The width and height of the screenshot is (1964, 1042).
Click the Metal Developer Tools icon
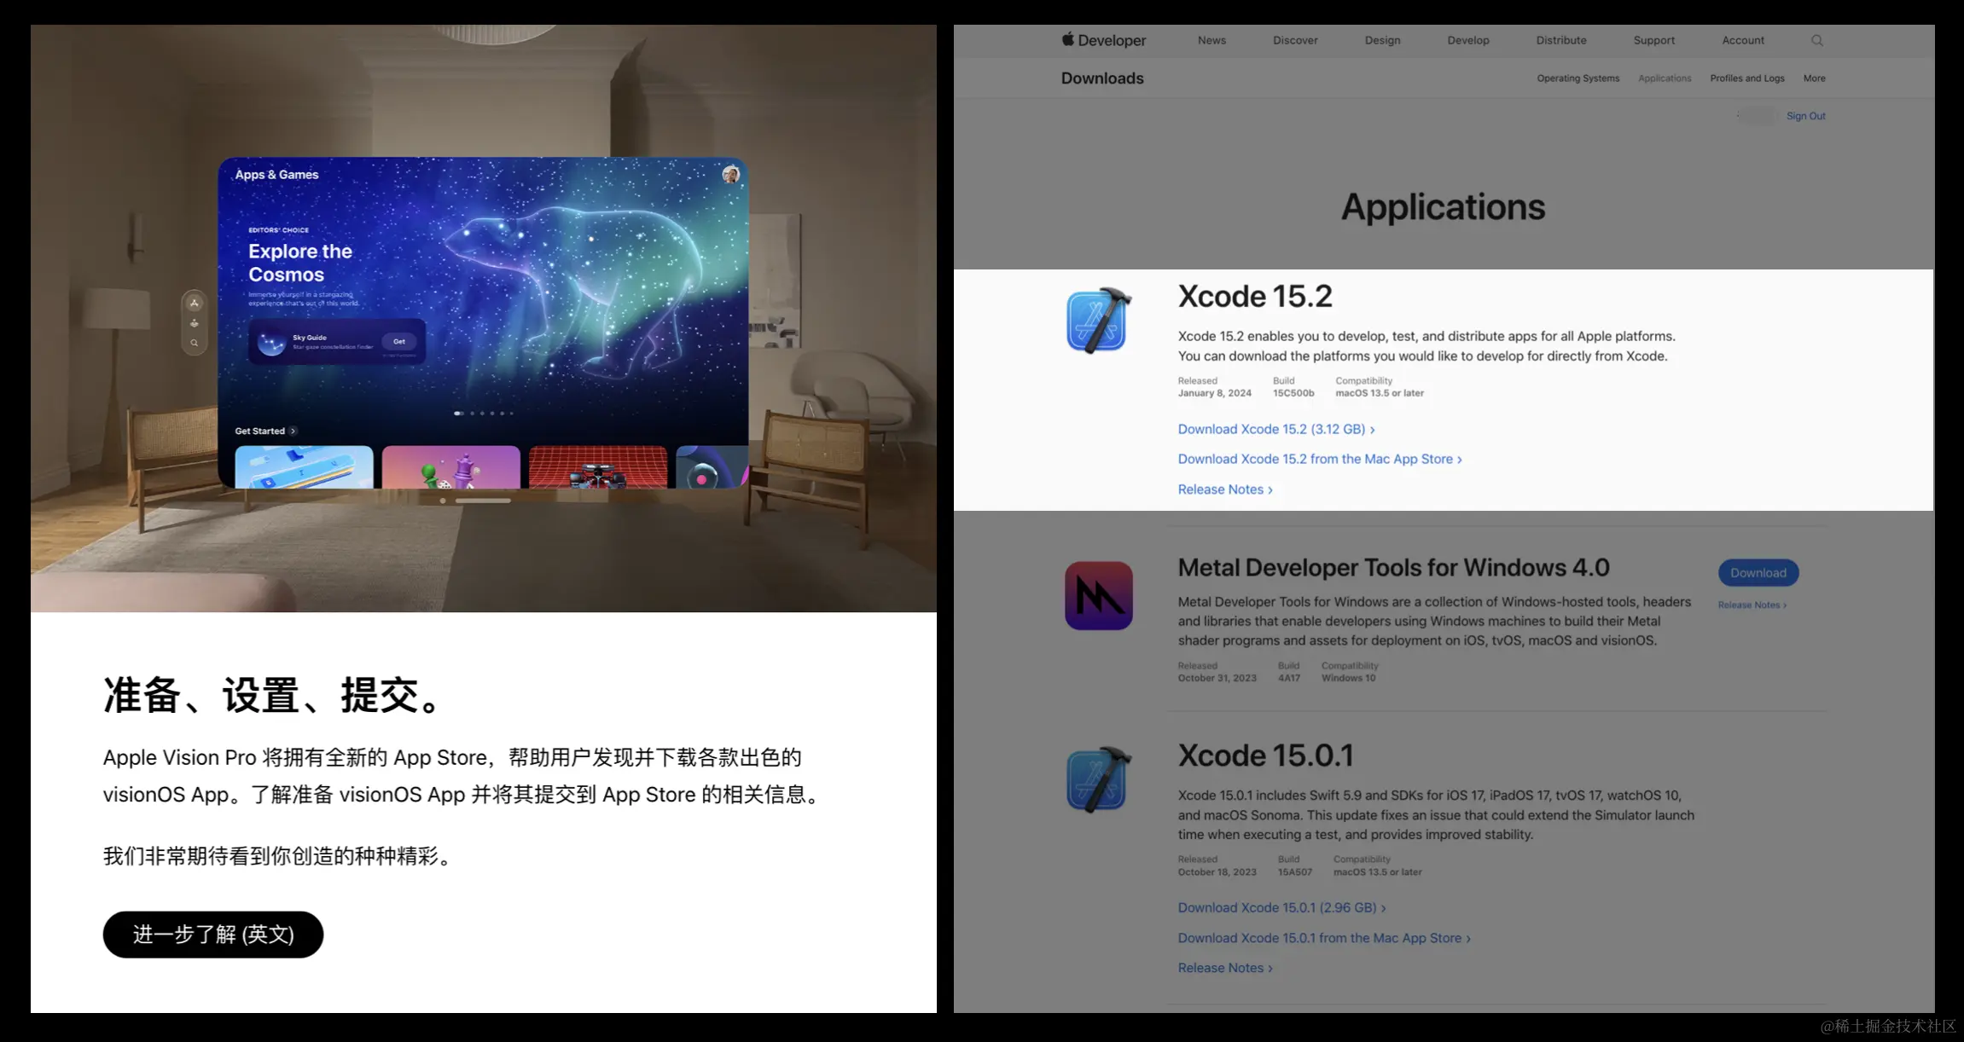tap(1099, 596)
